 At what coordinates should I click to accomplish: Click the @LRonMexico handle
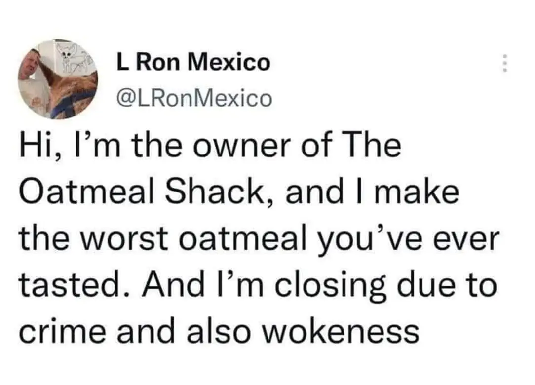click(x=193, y=98)
